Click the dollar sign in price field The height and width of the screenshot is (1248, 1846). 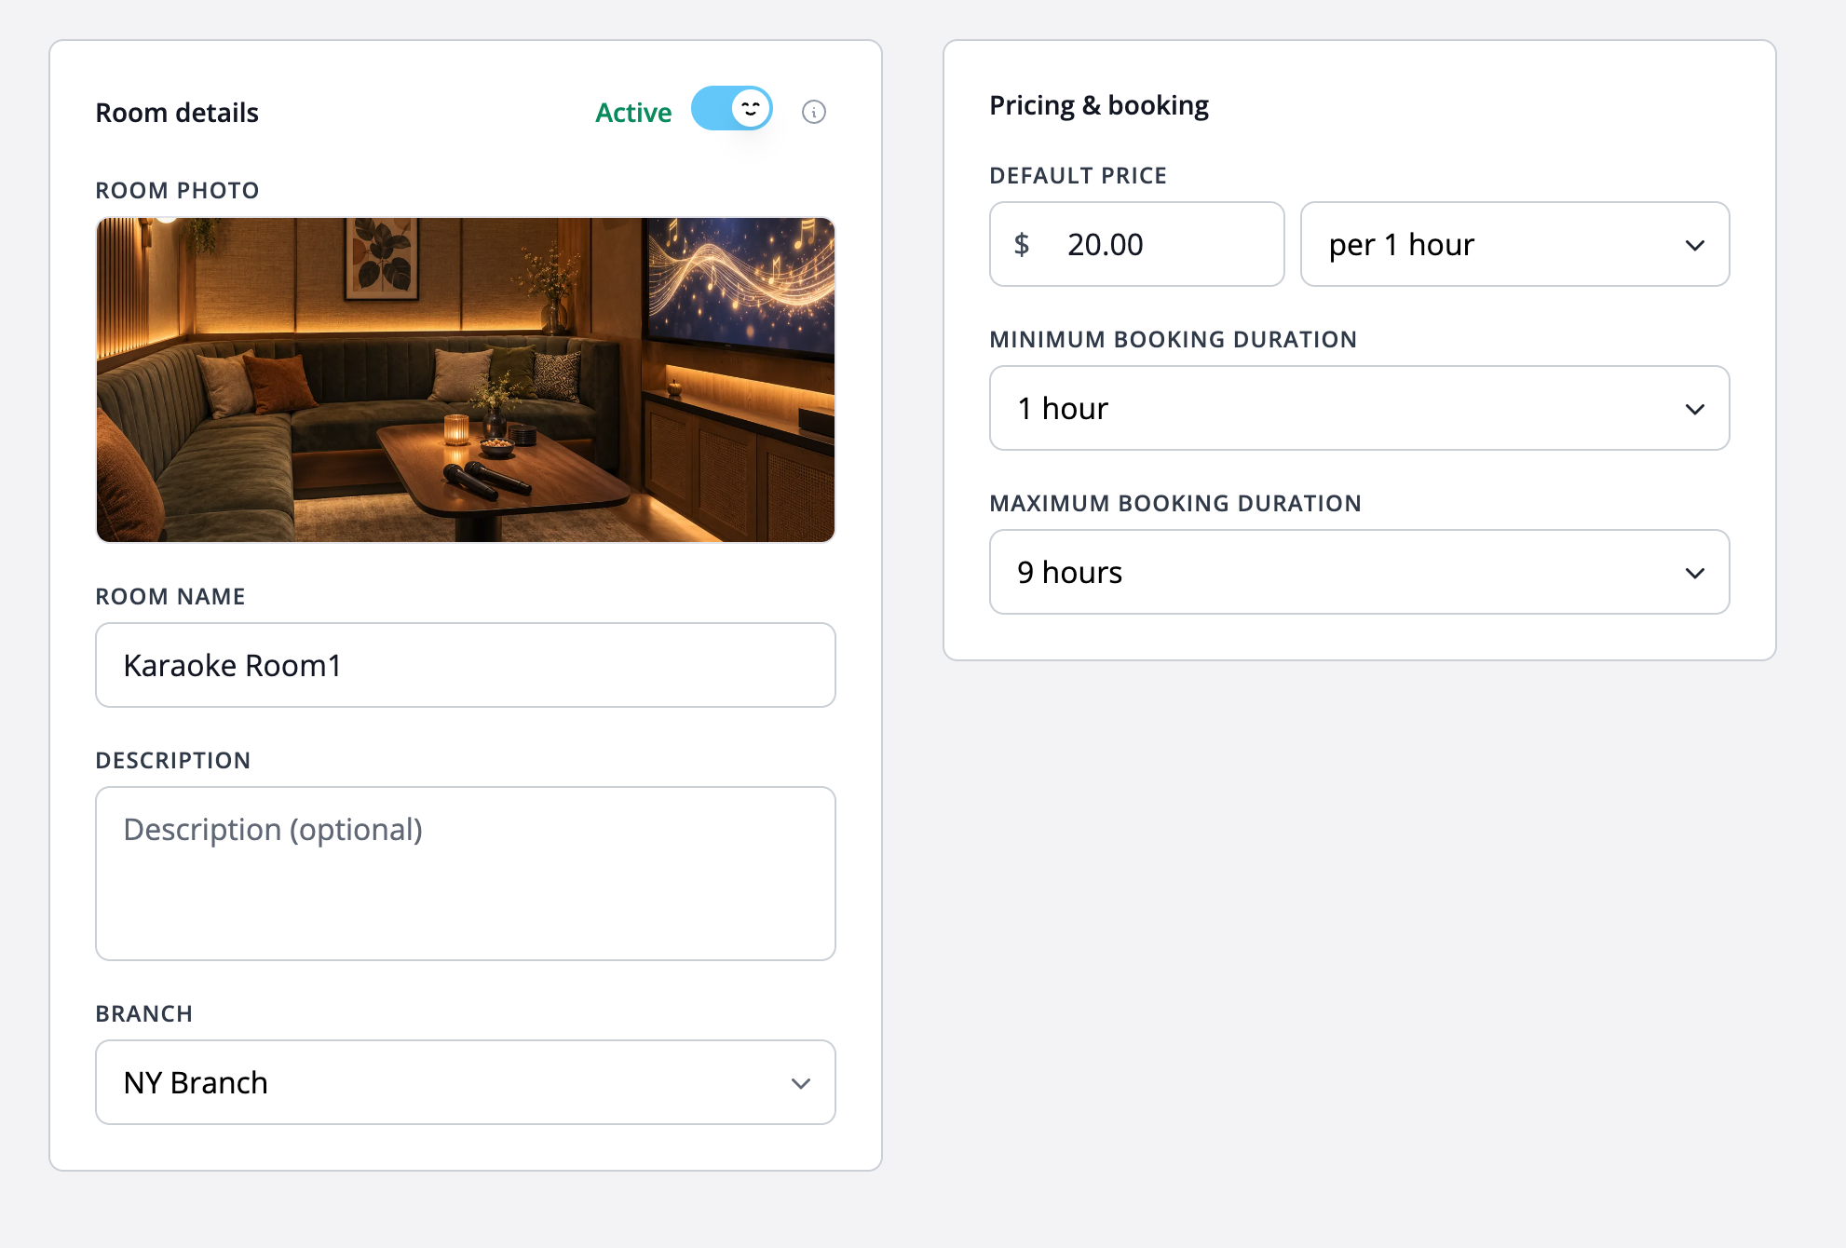pyautogui.click(x=1022, y=244)
